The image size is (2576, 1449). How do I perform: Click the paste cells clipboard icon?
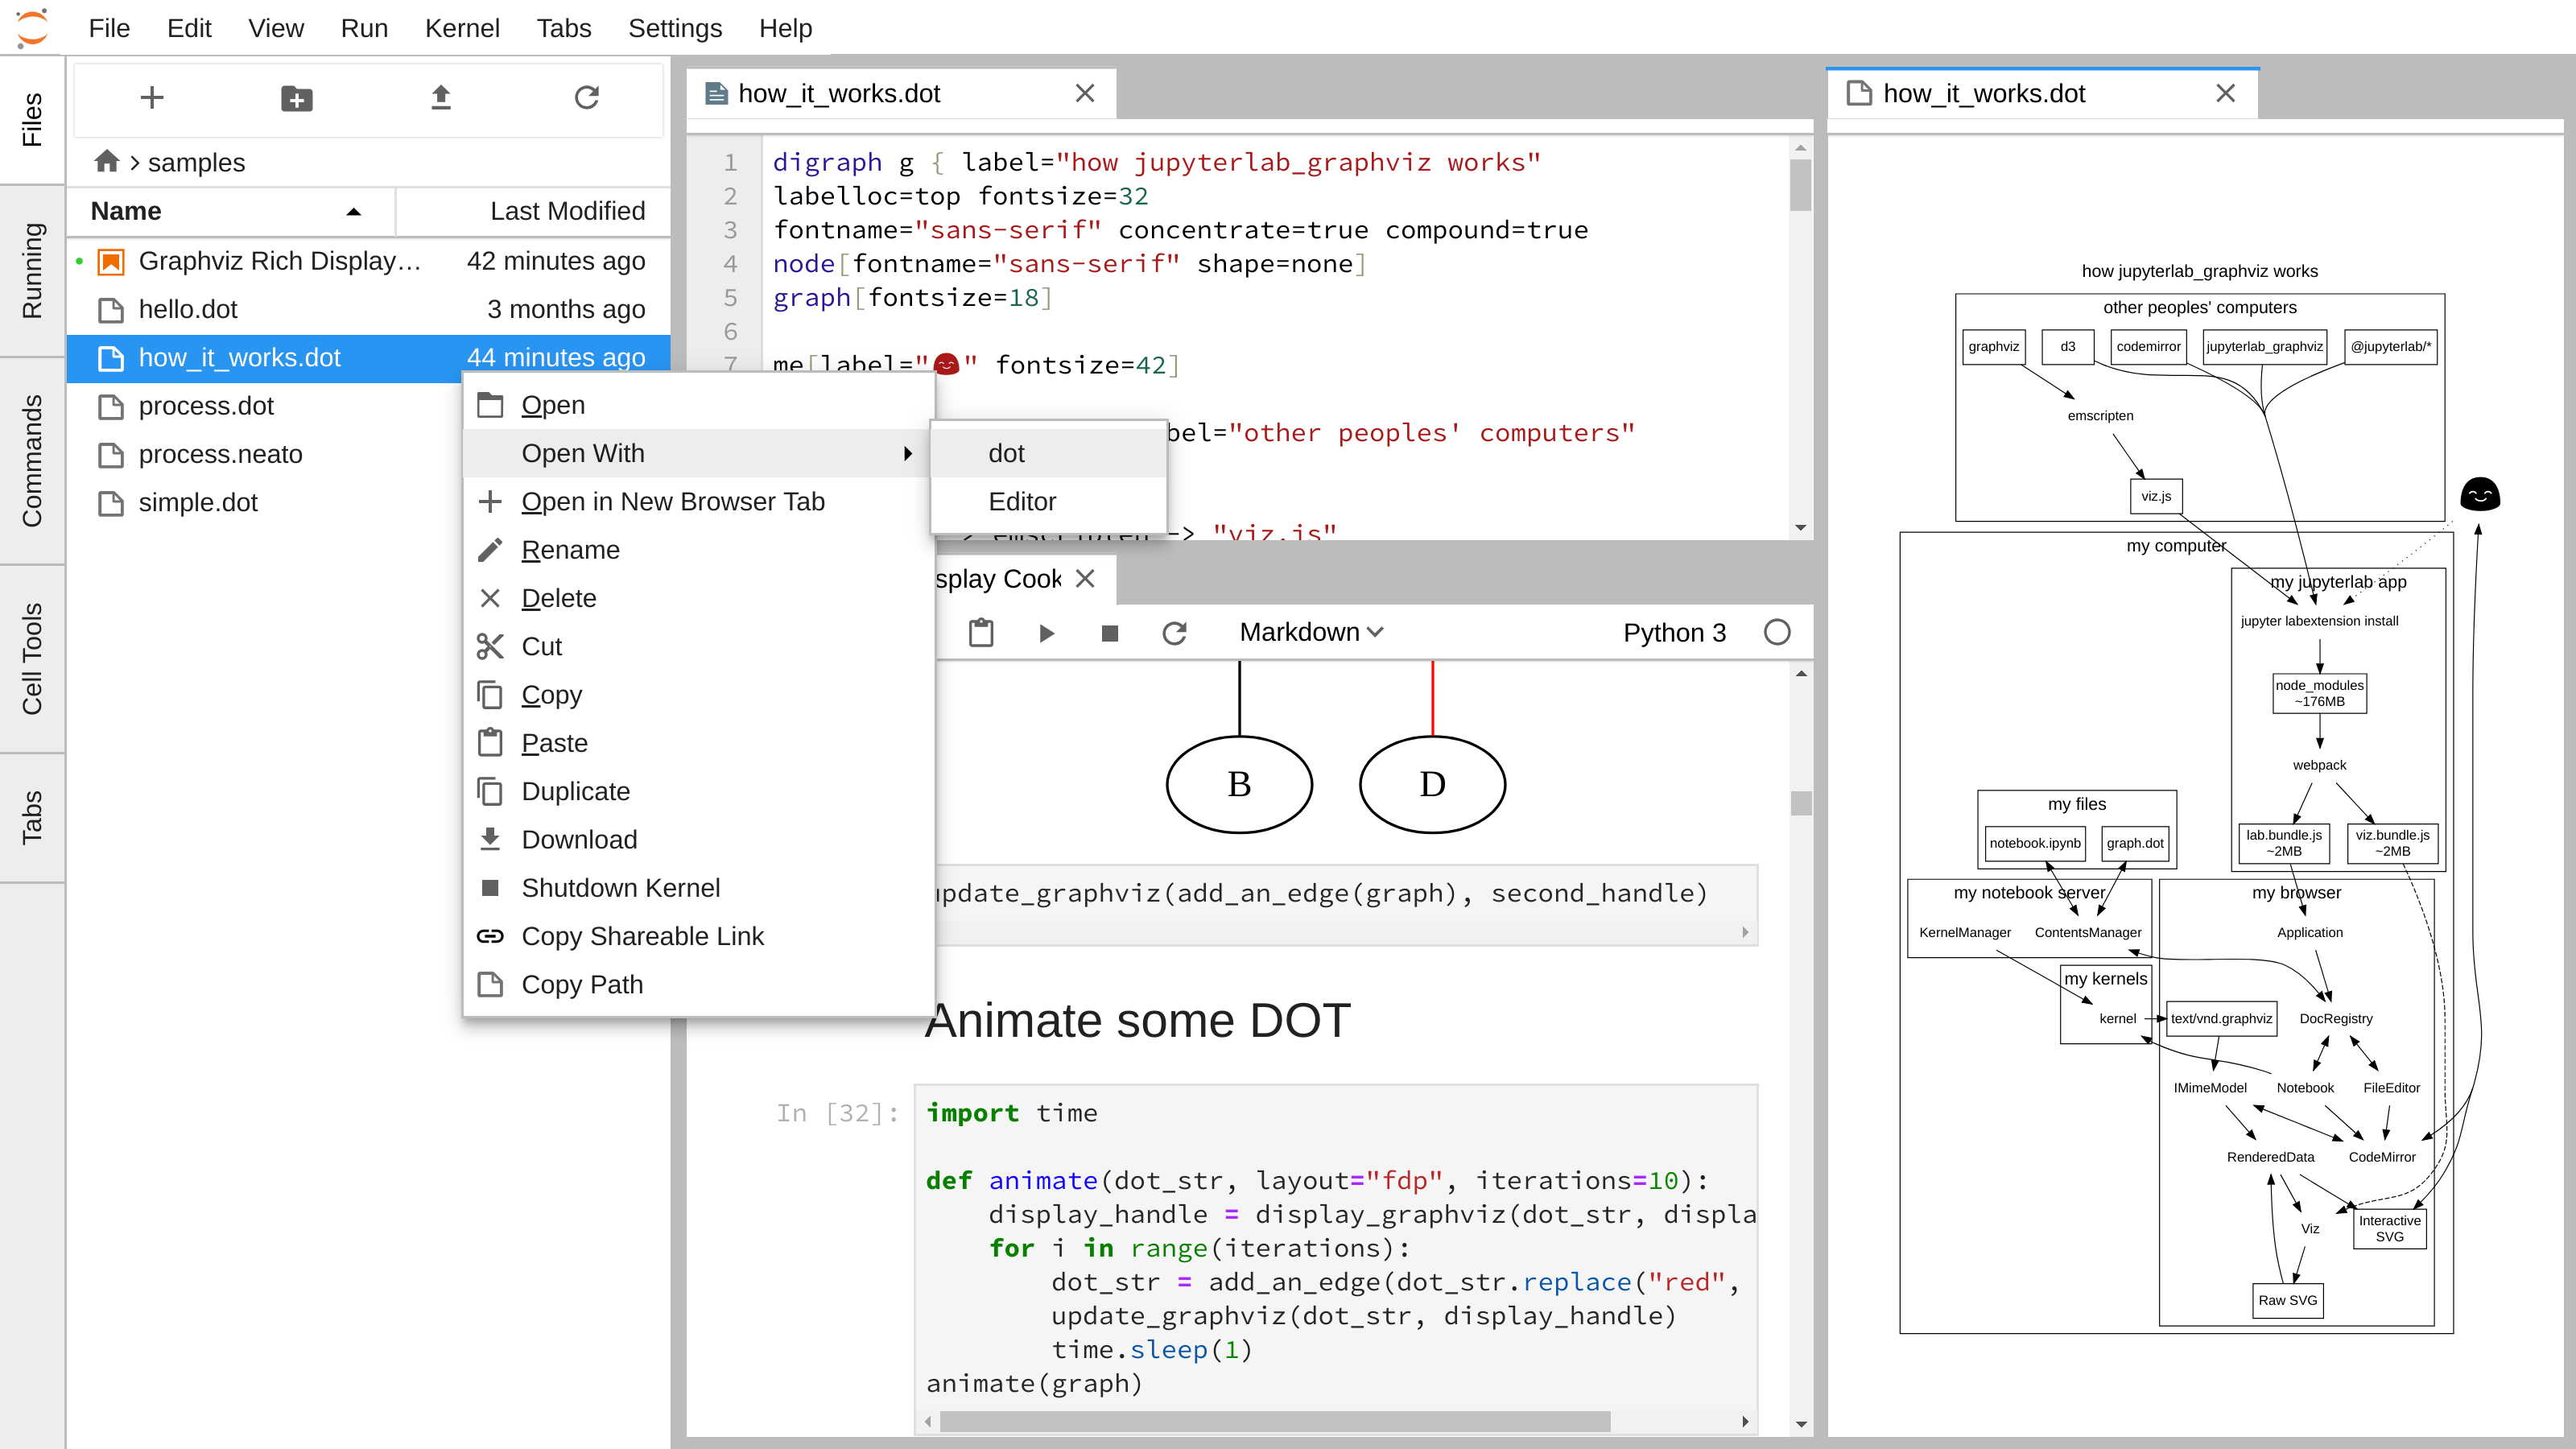(x=981, y=633)
